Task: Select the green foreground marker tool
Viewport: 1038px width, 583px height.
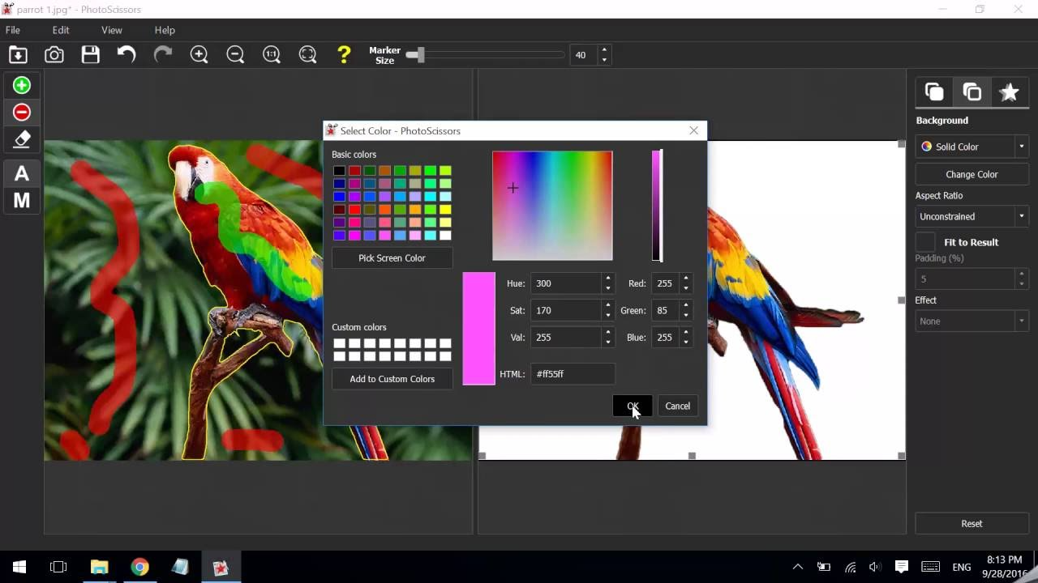Action: pos(22,85)
